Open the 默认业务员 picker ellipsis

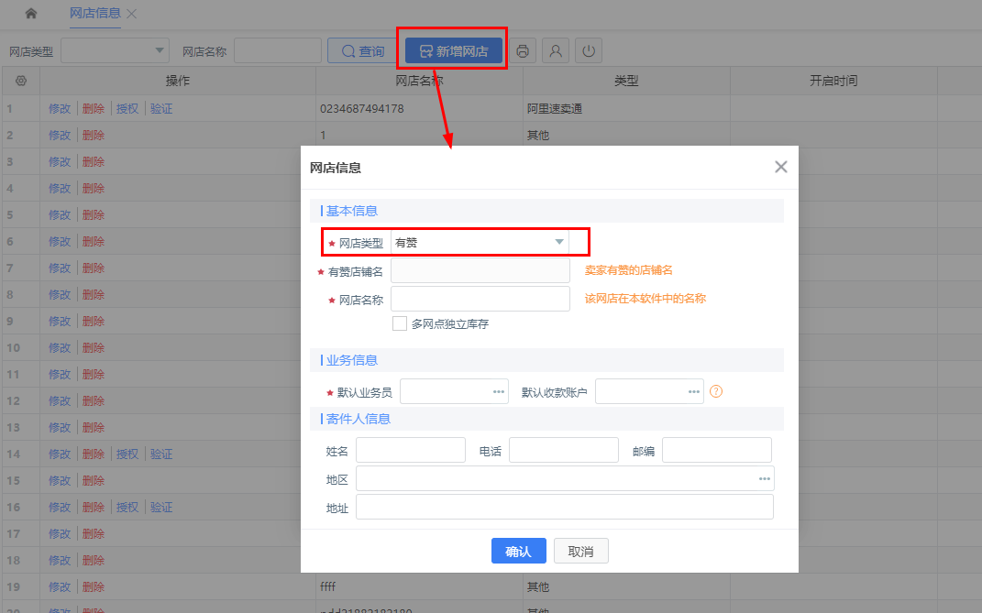(499, 391)
